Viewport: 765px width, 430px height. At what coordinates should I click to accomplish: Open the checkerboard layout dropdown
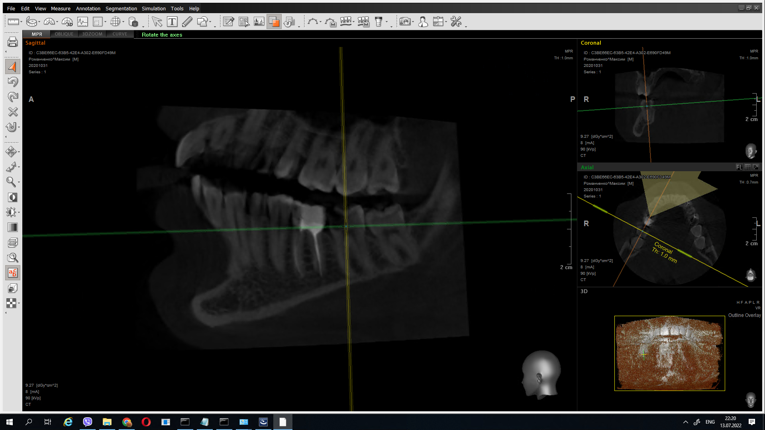click(x=19, y=303)
